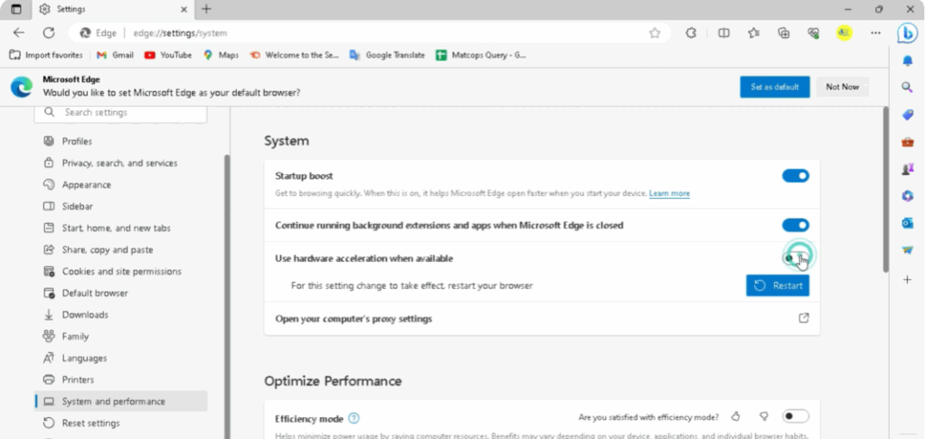This screenshot has height=439, width=926.
Task: Open sidebar Games chess icon
Action: pyautogui.click(x=908, y=169)
